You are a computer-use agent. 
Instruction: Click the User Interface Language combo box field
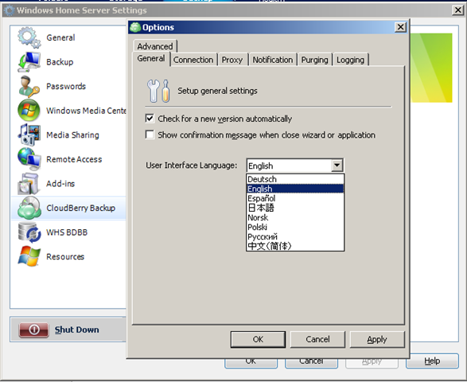click(295, 166)
